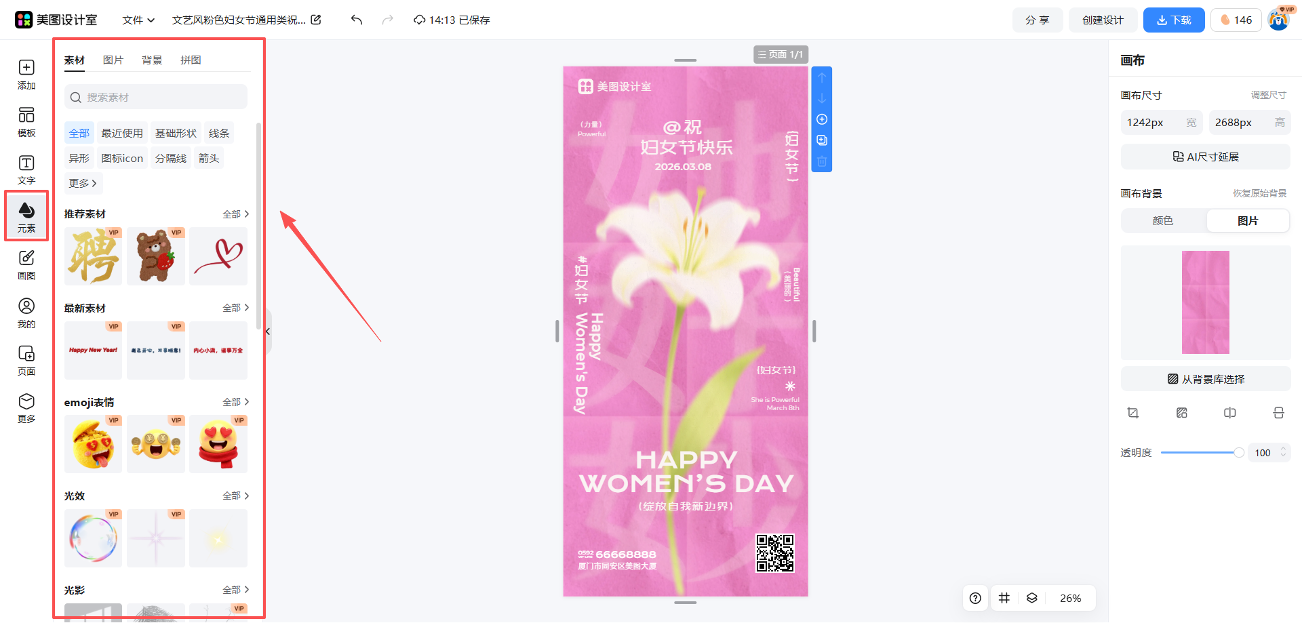The width and height of the screenshot is (1302, 623).
Task: Click the undo arrow icon
Action: tap(357, 20)
